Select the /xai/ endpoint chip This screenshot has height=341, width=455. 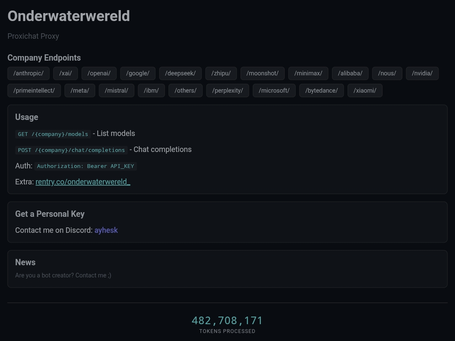pos(66,73)
